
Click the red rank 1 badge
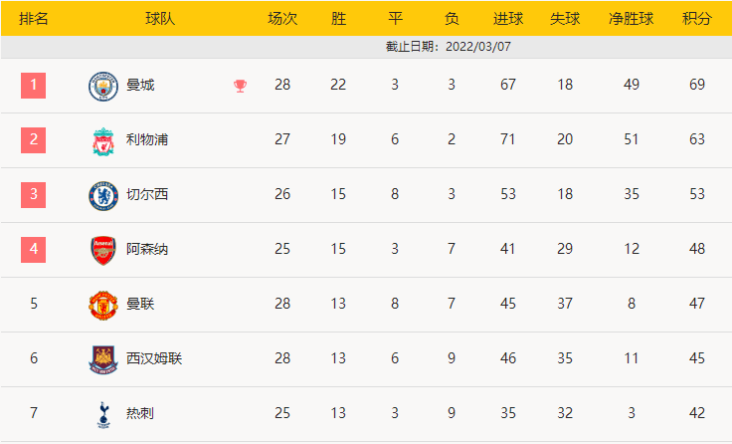coord(33,85)
